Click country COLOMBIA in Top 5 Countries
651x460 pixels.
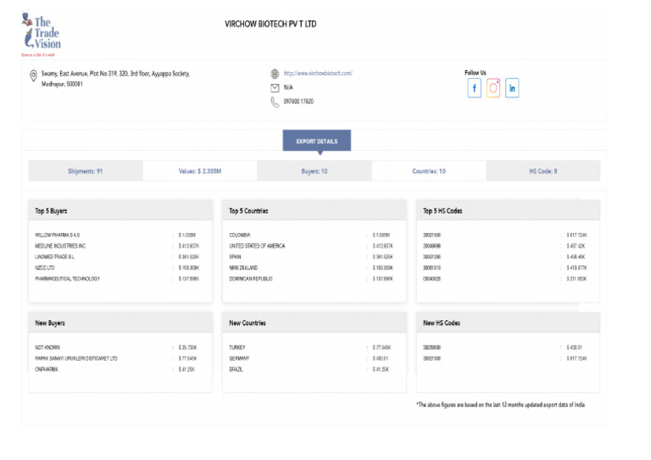click(240, 235)
